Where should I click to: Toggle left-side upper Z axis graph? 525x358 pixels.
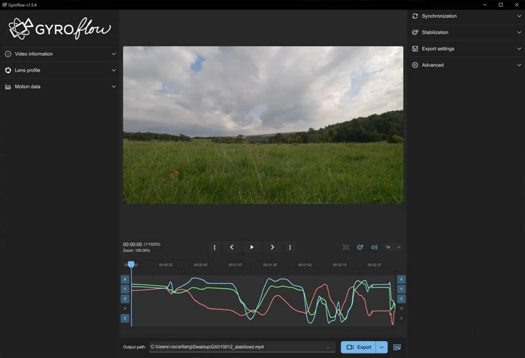pos(125,299)
